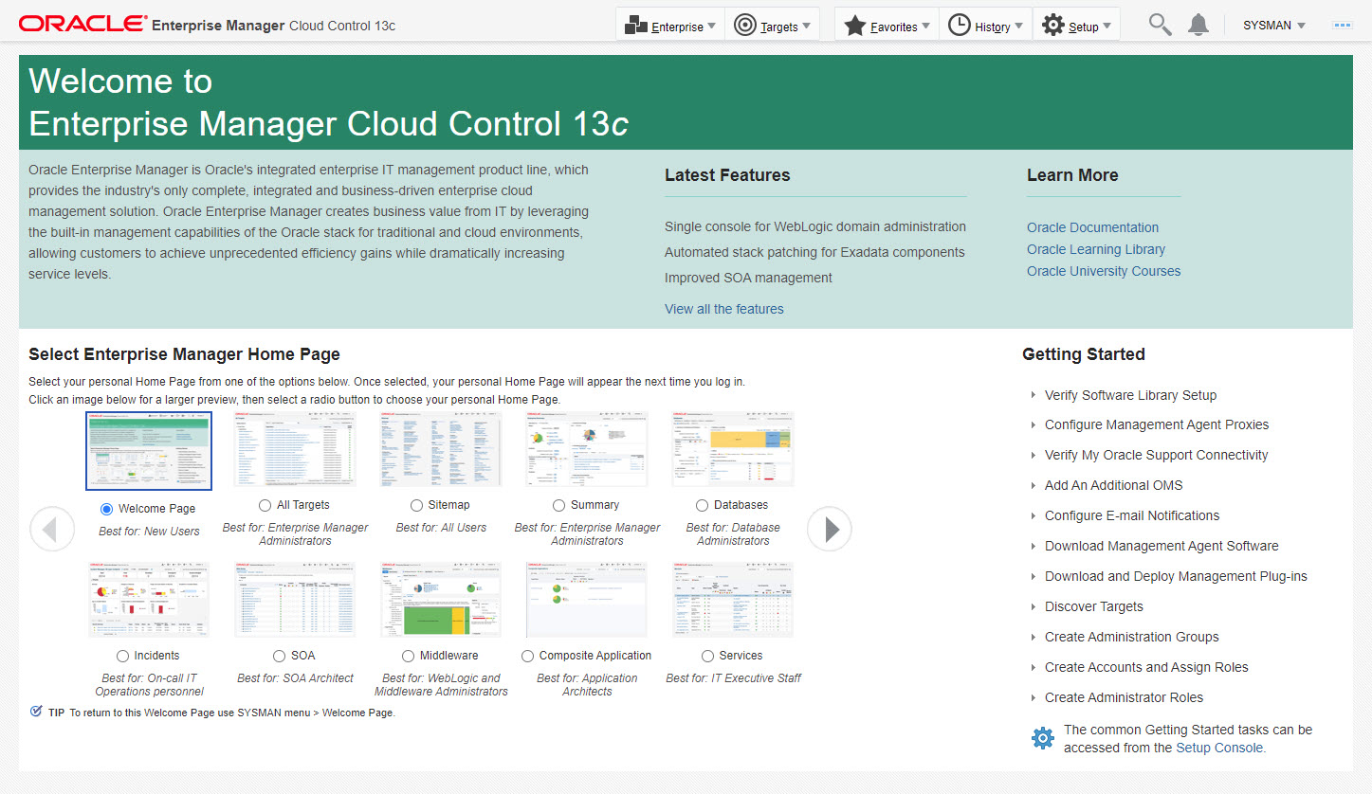The height and width of the screenshot is (794, 1372).
Task: Open the SYSMAN user dropdown
Action: [1274, 26]
